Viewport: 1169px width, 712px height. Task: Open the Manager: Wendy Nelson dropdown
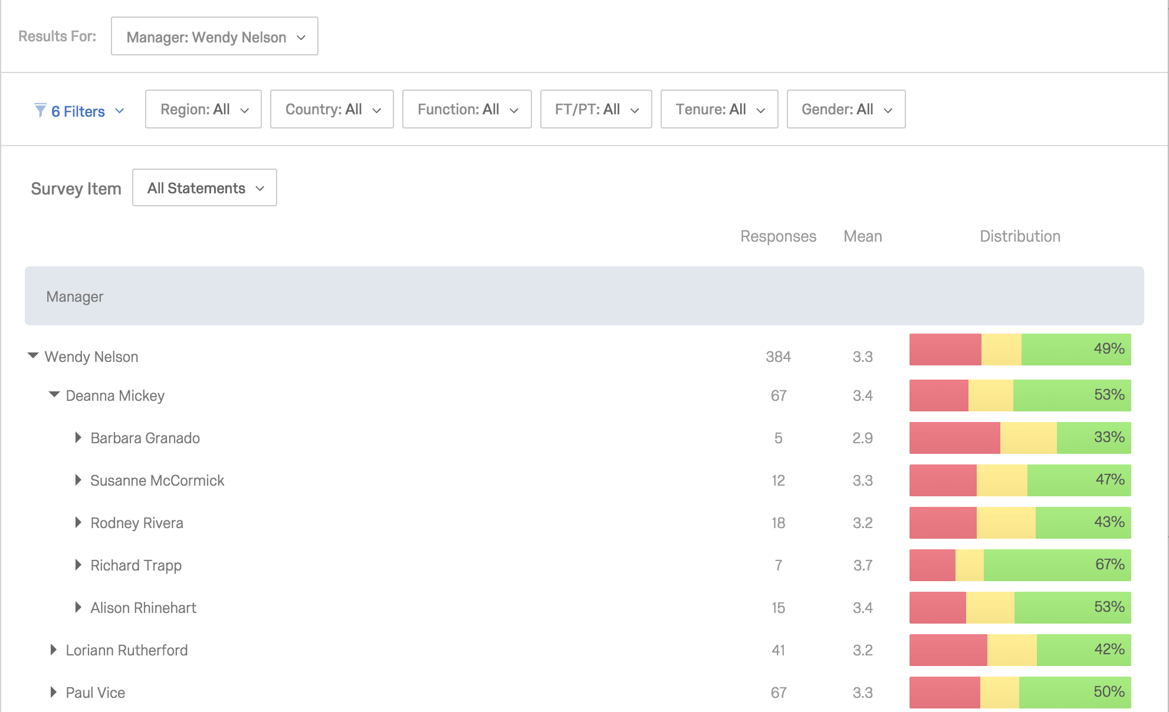click(x=215, y=37)
